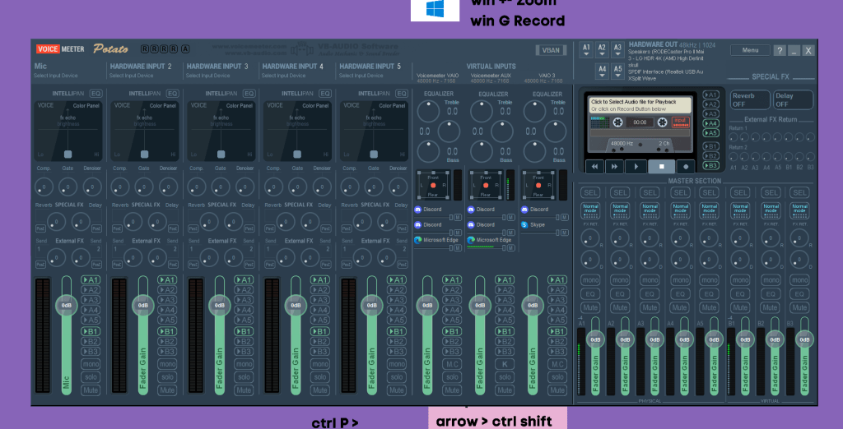
Task: Start recording with the cassette Record button
Action: tap(686, 167)
